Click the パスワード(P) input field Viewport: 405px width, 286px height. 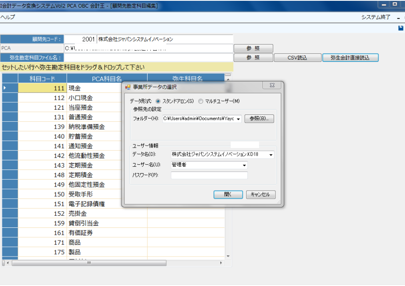tap(209, 175)
